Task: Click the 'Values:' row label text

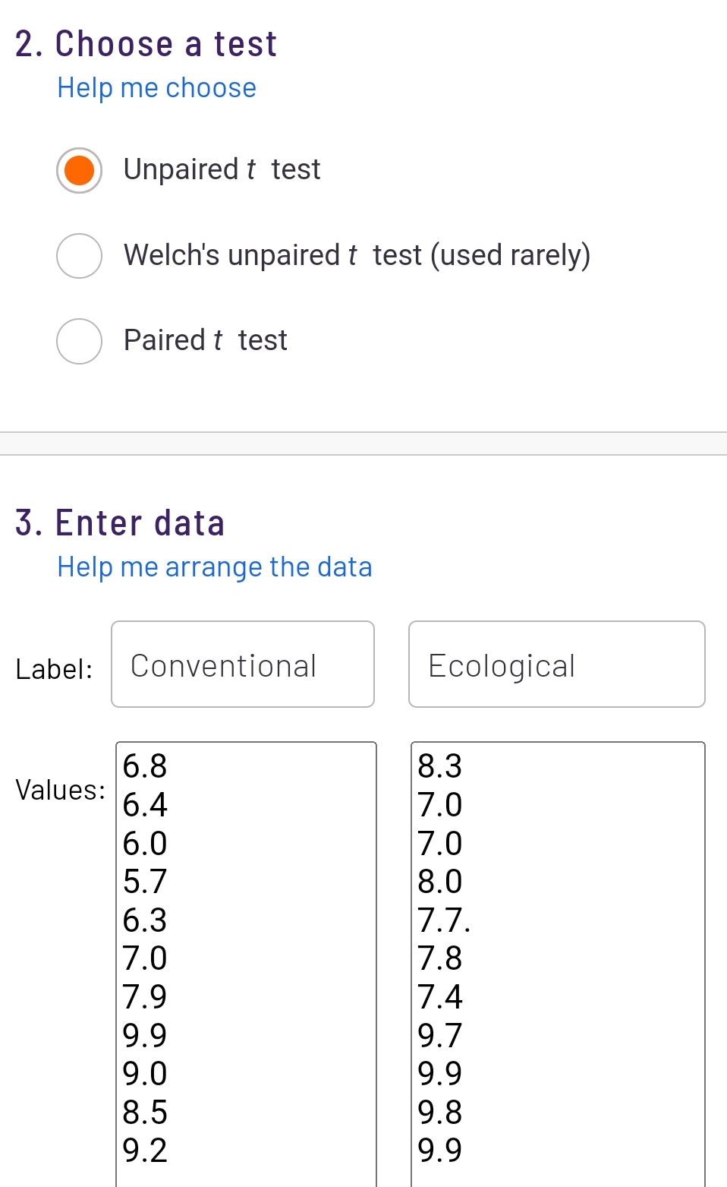Action: (61, 791)
